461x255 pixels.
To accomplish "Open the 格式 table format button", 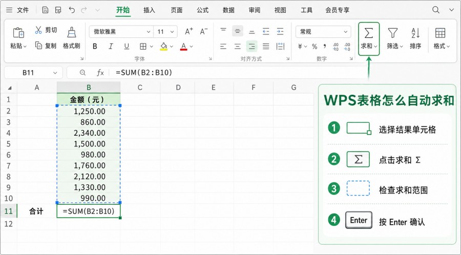I will click(x=442, y=39).
